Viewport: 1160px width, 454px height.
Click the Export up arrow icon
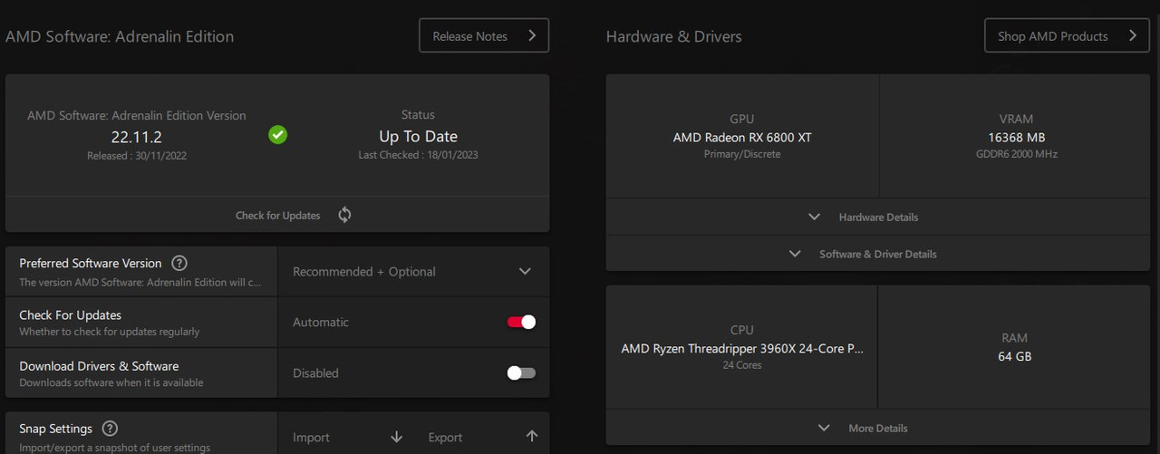[x=532, y=437]
